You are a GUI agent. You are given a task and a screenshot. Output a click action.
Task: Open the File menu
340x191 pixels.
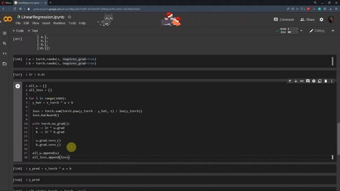pyautogui.click(x=18, y=23)
